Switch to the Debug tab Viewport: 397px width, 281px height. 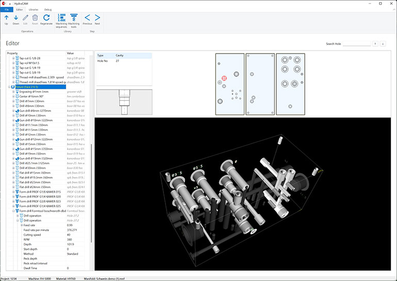48,10
